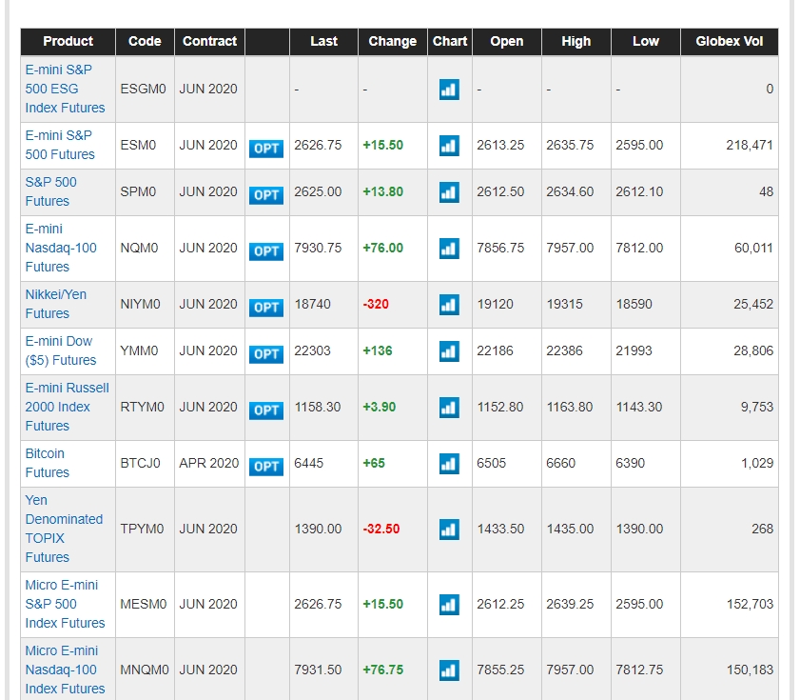The width and height of the screenshot is (800, 700).
Task: Click OPT button for E-mini Nasdaq-100 Futures
Action: click(x=266, y=251)
